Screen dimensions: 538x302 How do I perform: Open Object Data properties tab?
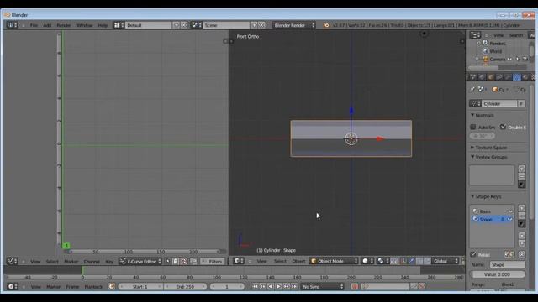(516, 77)
